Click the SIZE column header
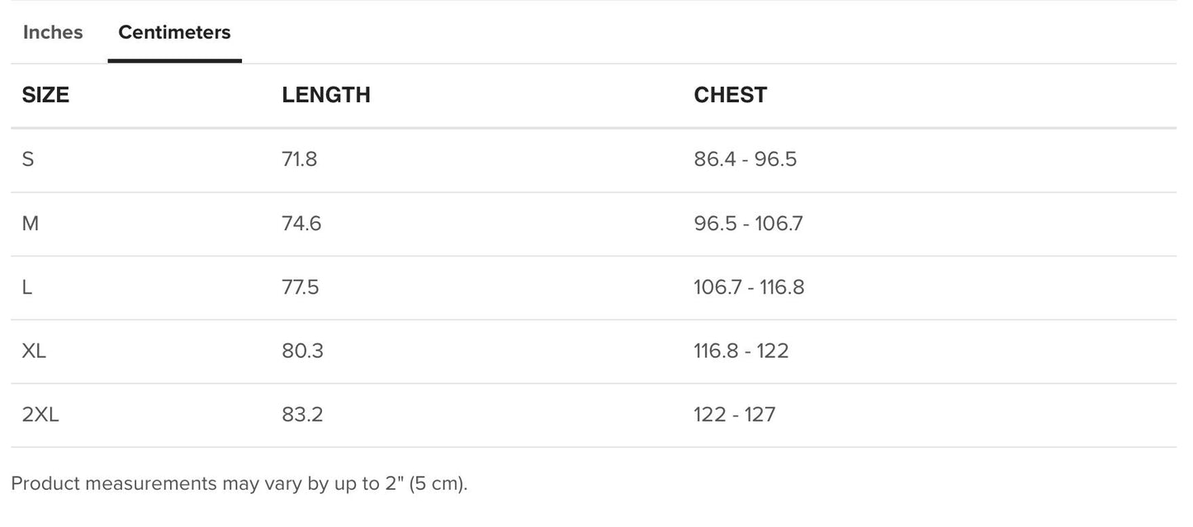Image resolution: width=1193 pixels, height=527 pixels. click(45, 95)
